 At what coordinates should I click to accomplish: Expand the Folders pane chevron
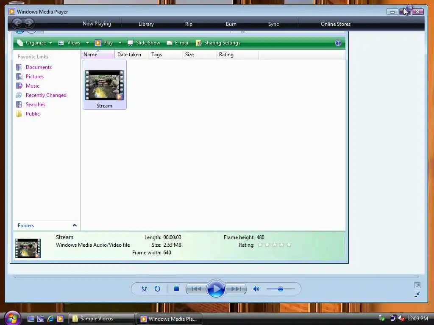[75, 226]
